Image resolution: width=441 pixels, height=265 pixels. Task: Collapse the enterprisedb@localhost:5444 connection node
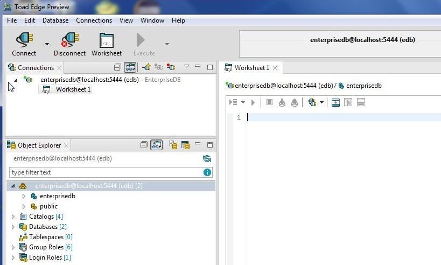(x=16, y=80)
